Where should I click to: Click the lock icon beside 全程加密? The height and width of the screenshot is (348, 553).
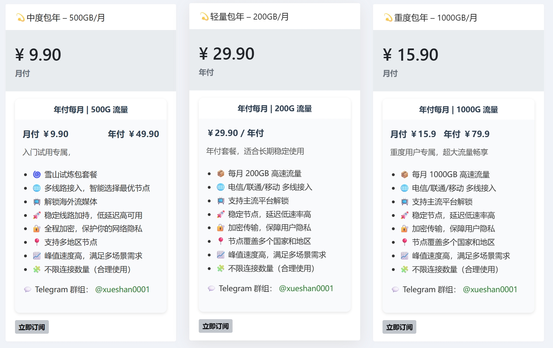click(37, 229)
